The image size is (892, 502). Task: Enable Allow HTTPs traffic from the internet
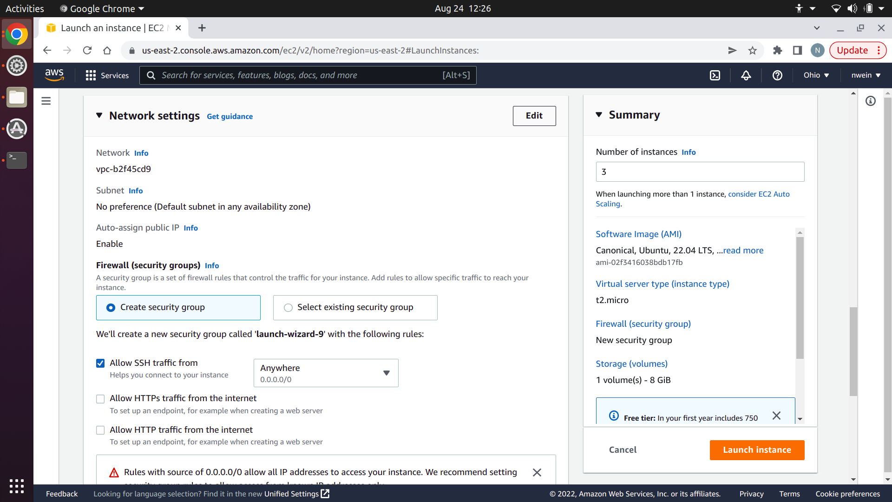coord(100,399)
